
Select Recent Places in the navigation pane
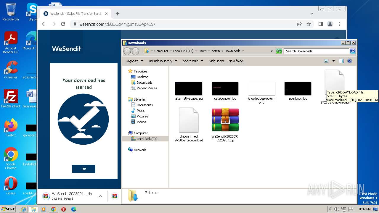click(147, 88)
